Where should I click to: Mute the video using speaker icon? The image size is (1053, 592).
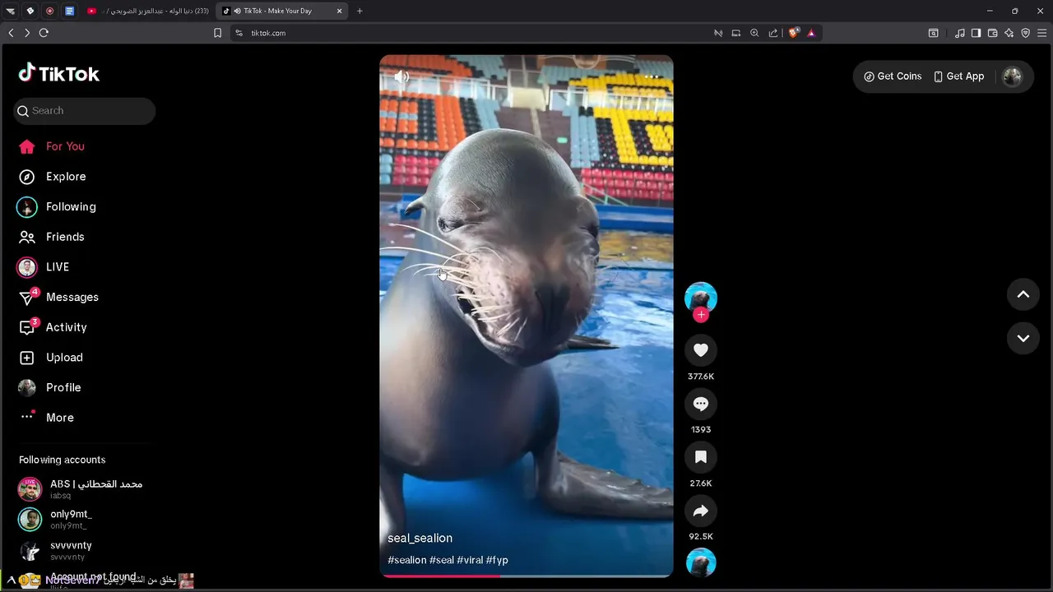click(401, 76)
